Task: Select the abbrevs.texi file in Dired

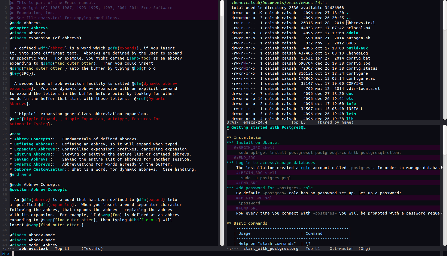Action: click(x=361, y=23)
